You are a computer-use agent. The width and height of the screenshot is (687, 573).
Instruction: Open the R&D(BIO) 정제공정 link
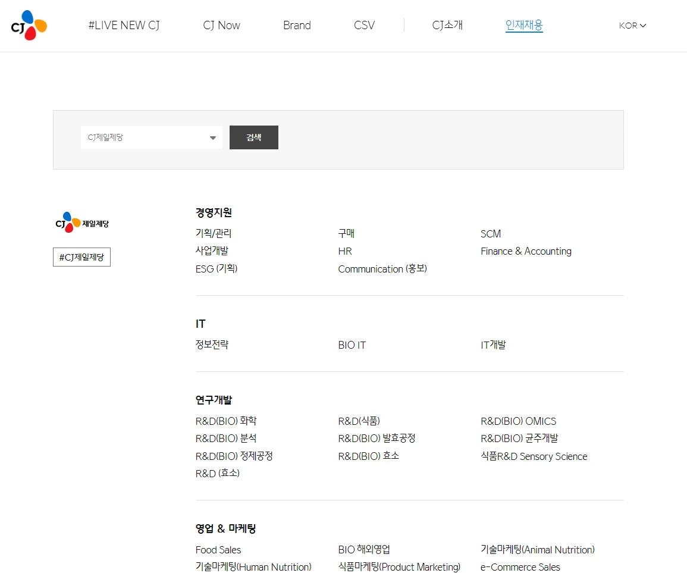[234, 456]
